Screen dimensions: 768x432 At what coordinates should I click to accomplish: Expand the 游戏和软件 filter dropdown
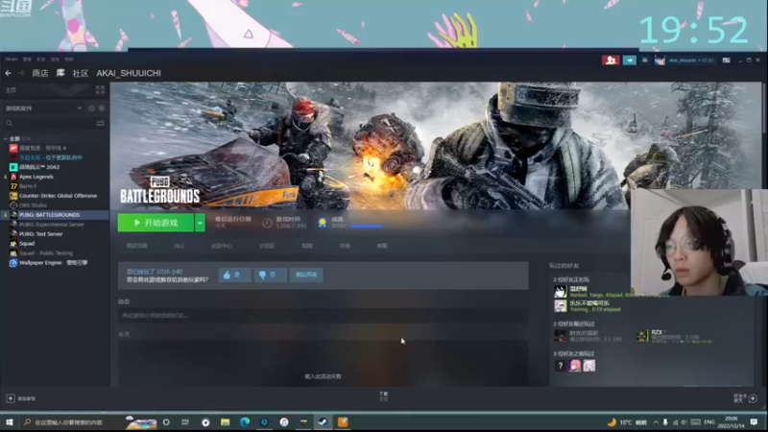tap(44, 108)
